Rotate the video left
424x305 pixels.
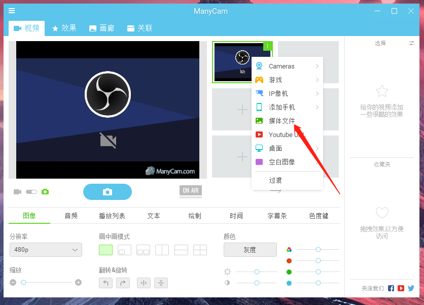[x=105, y=283]
